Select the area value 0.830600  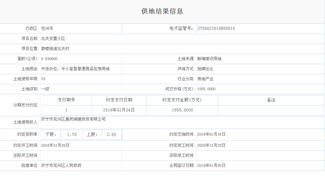tap(49, 59)
